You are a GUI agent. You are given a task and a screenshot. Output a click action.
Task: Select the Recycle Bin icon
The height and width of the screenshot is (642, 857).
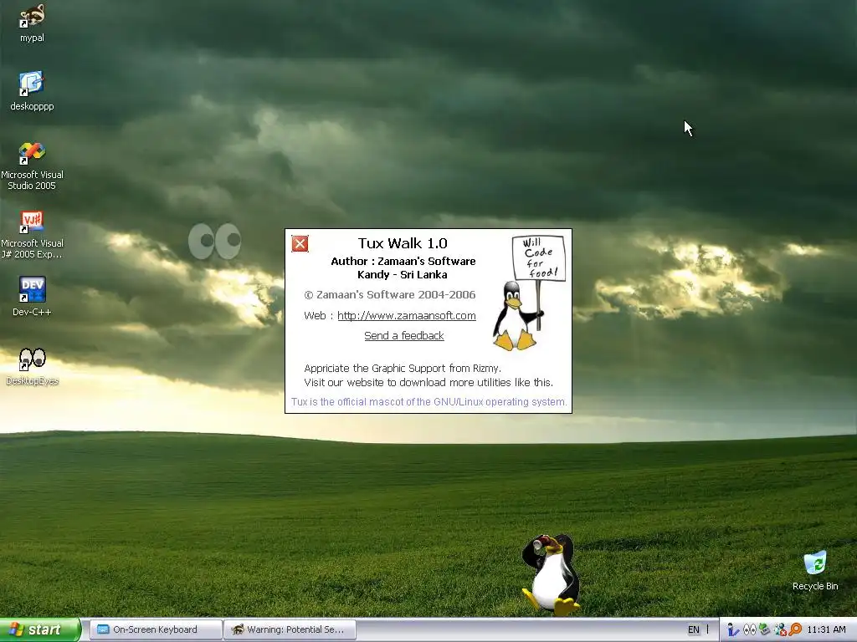(815, 570)
